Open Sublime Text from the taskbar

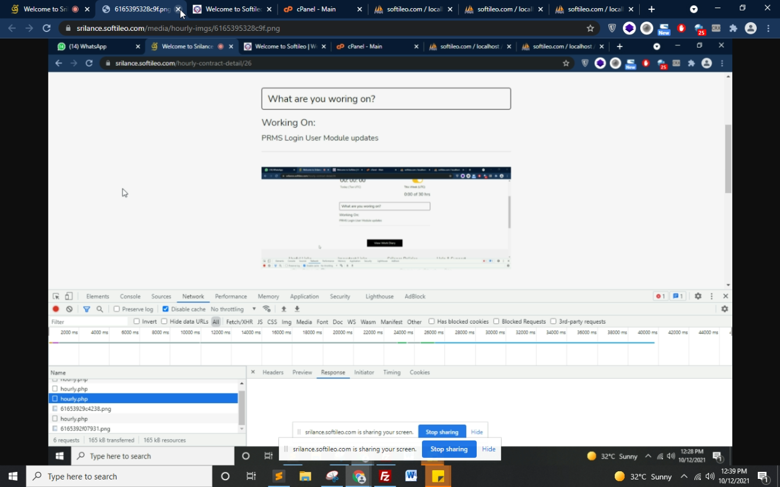[279, 477]
